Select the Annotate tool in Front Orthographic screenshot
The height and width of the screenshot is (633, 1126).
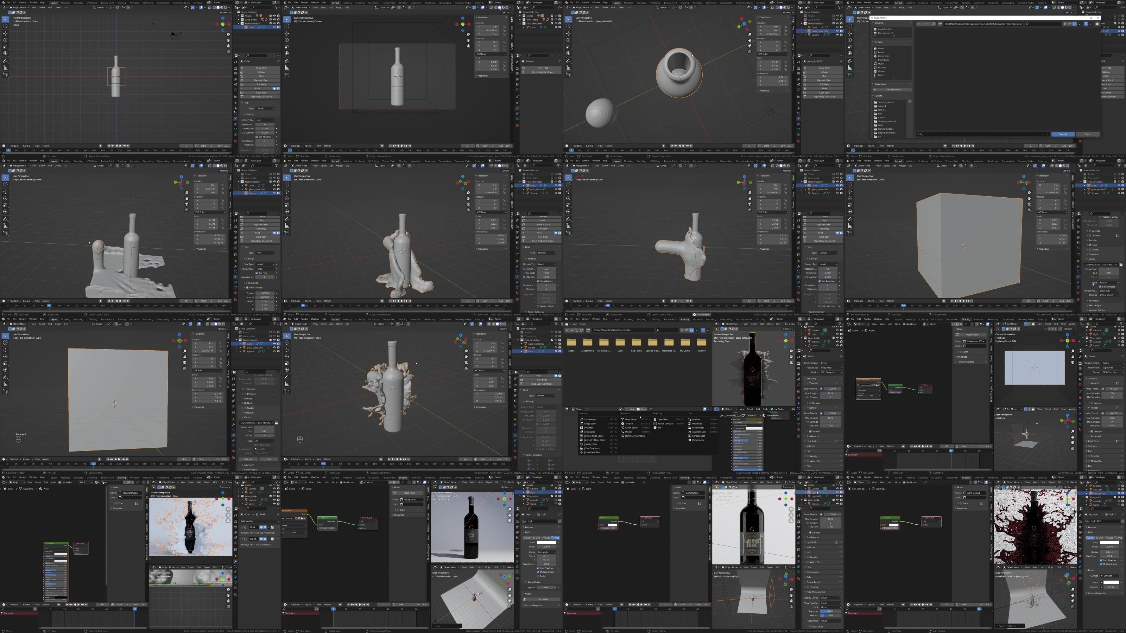[x=5, y=61]
